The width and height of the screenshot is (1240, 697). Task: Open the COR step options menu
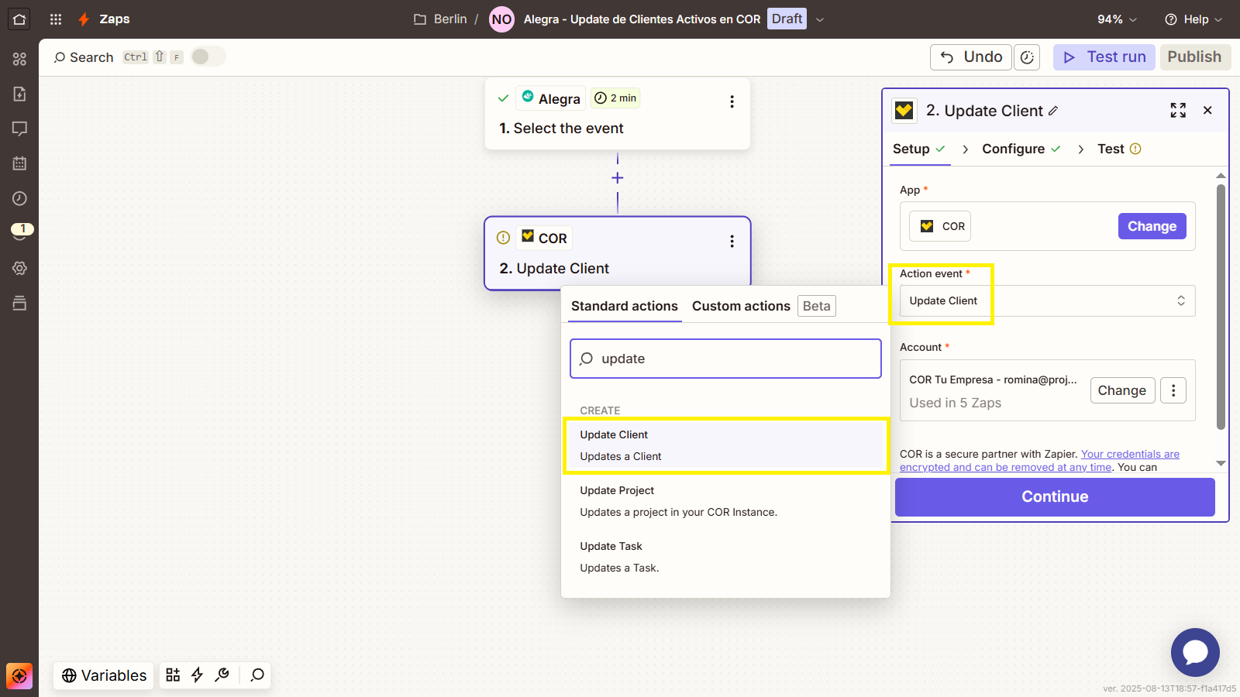point(732,241)
